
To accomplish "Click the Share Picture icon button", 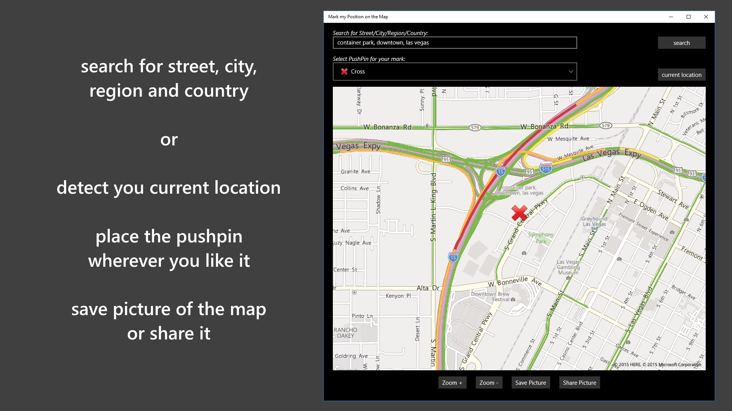I will (579, 382).
